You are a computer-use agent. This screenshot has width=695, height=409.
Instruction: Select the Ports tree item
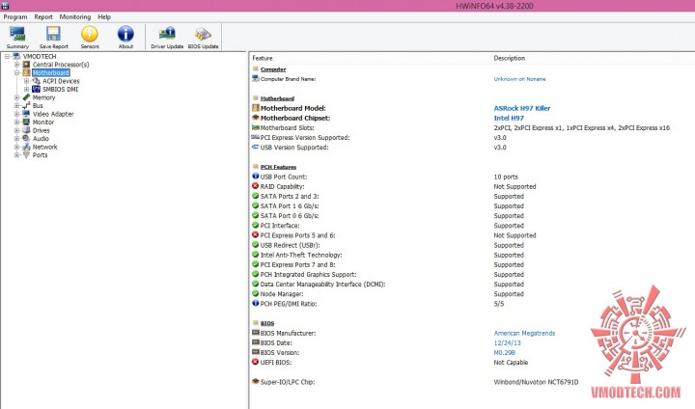tap(40, 154)
